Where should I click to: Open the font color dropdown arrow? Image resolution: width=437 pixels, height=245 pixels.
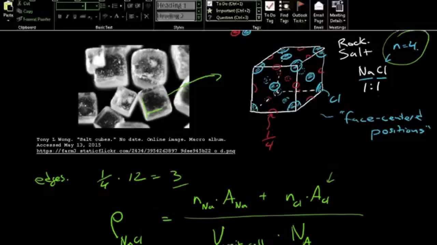pyautogui.click(x=122, y=16)
